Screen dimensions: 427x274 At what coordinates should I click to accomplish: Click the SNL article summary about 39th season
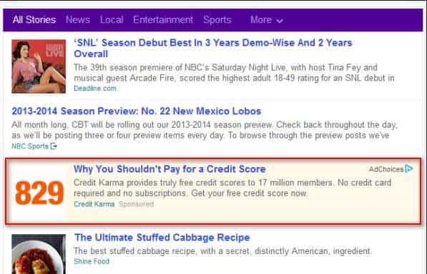point(234,73)
